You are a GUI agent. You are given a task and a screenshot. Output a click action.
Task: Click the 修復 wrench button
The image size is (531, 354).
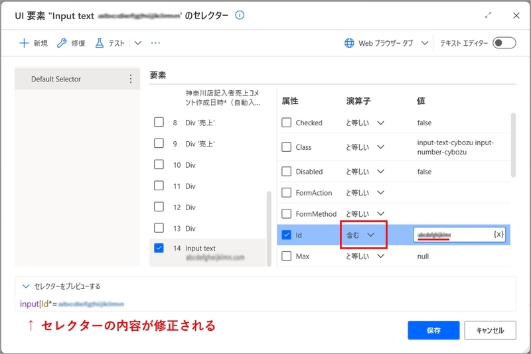[x=71, y=43]
